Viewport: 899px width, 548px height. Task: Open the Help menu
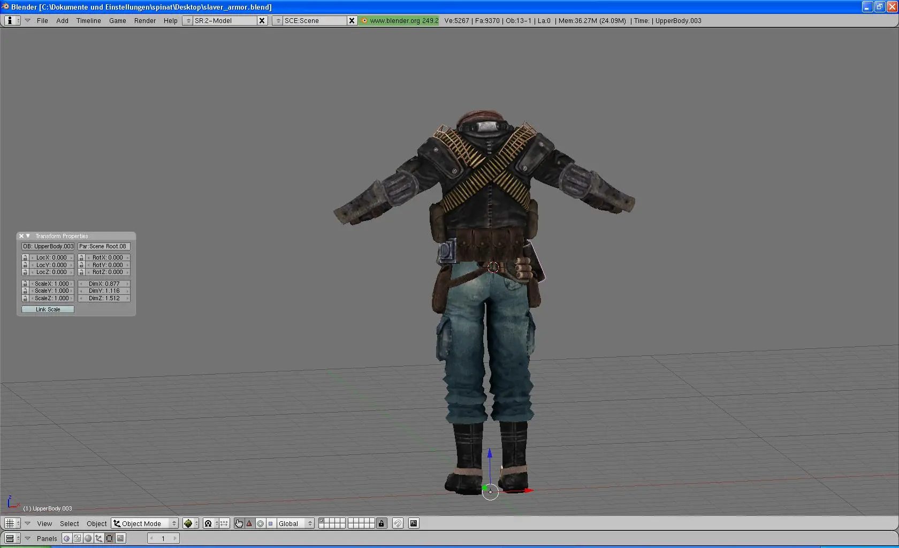click(170, 20)
